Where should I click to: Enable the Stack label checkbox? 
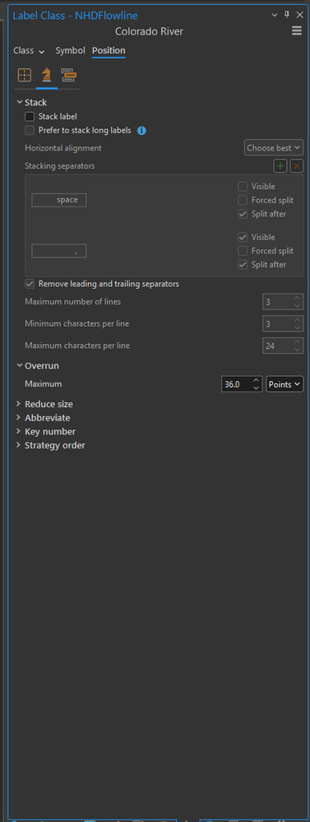pos(30,116)
